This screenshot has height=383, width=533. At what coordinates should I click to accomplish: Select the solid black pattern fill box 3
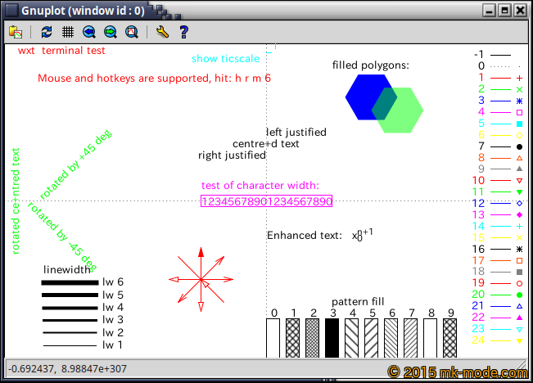pos(332,337)
